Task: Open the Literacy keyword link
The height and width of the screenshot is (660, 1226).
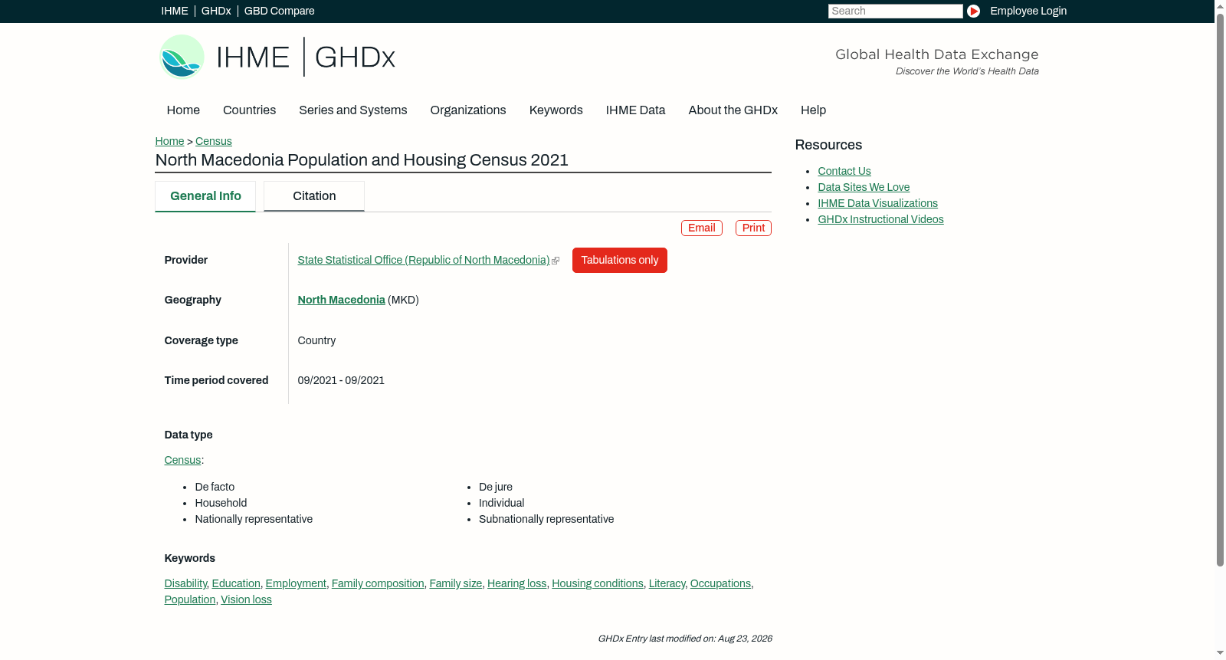Action: (667, 583)
